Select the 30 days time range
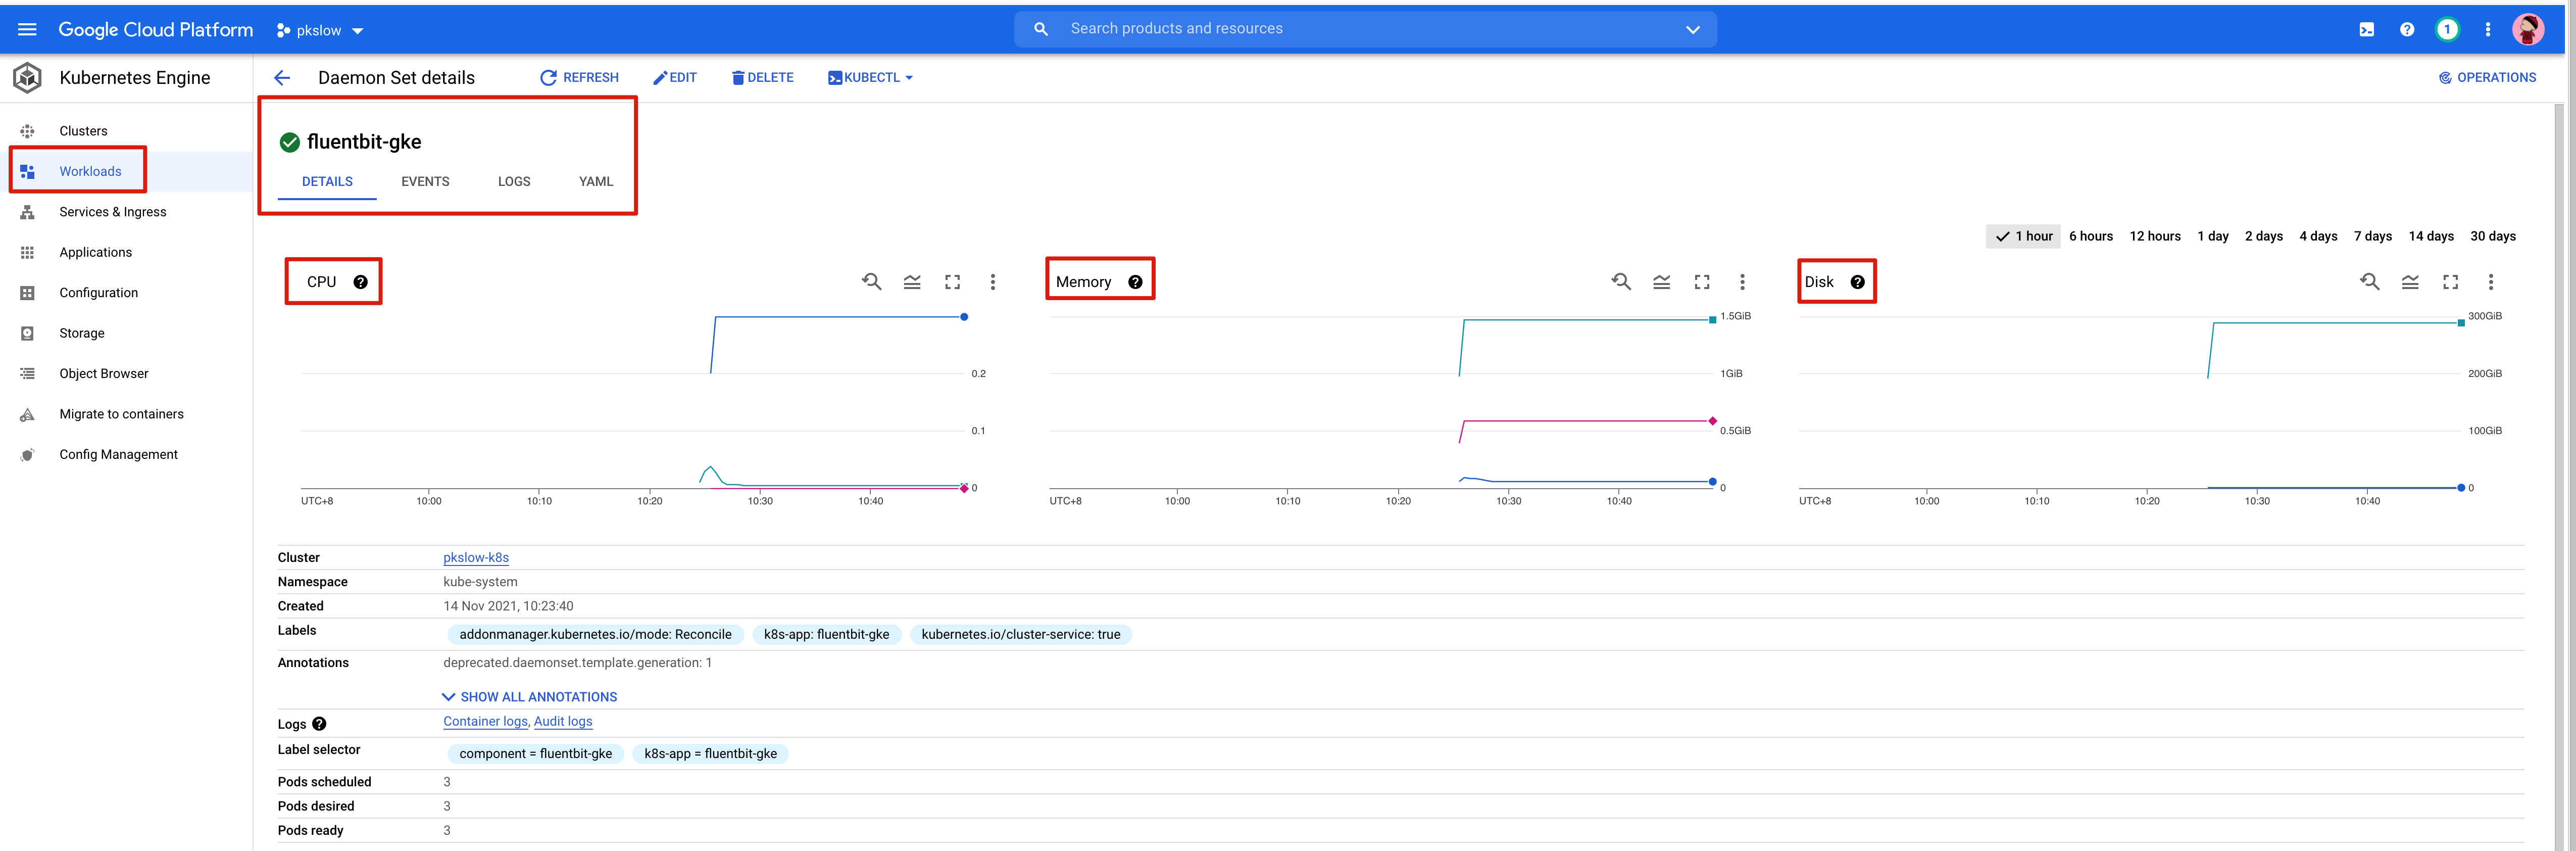 pos(2492,236)
